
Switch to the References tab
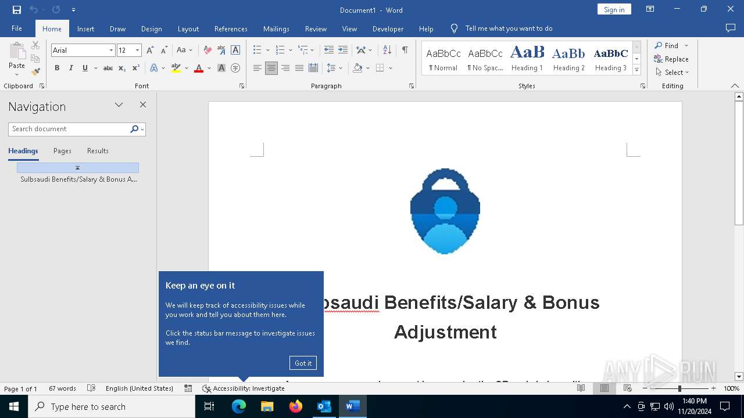(231, 28)
